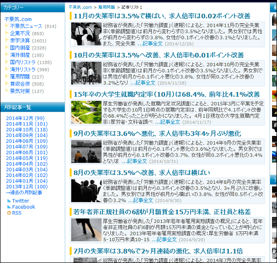Open 若年者非正規社員 article headline

162,212
